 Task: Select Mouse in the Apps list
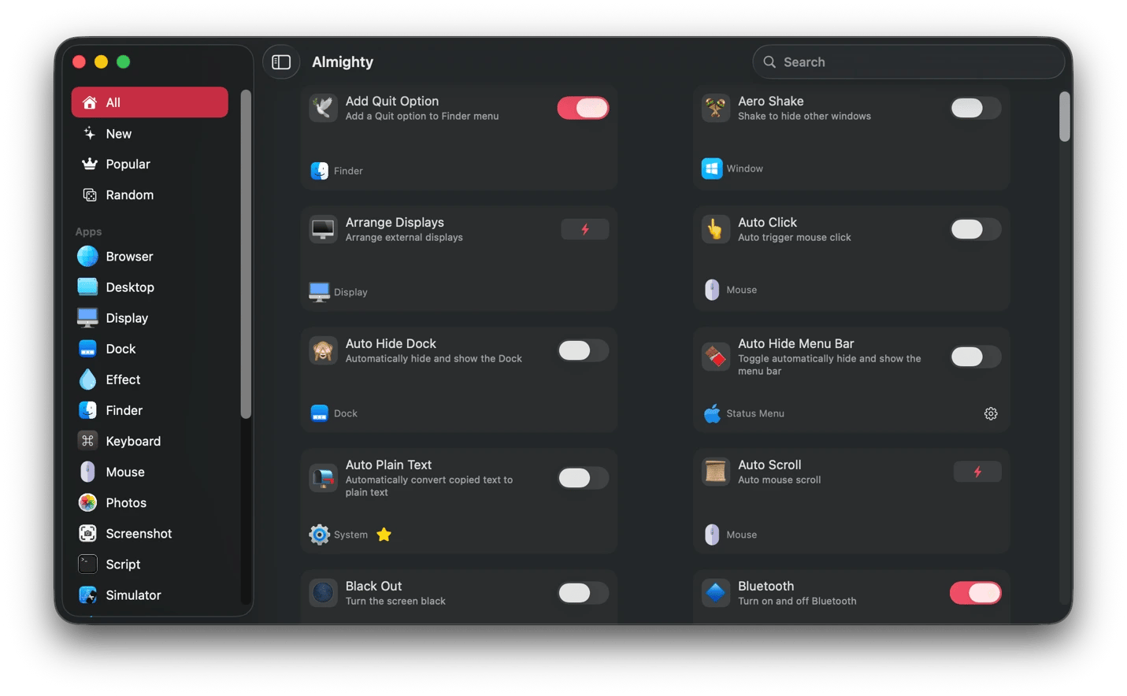click(150, 472)
